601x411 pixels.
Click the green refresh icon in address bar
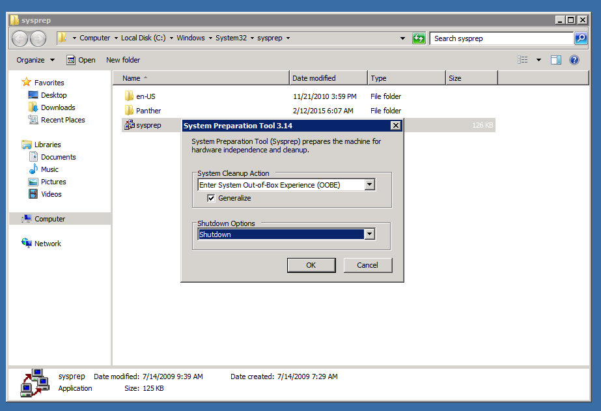pyautogui.click(x=419, y=38)
